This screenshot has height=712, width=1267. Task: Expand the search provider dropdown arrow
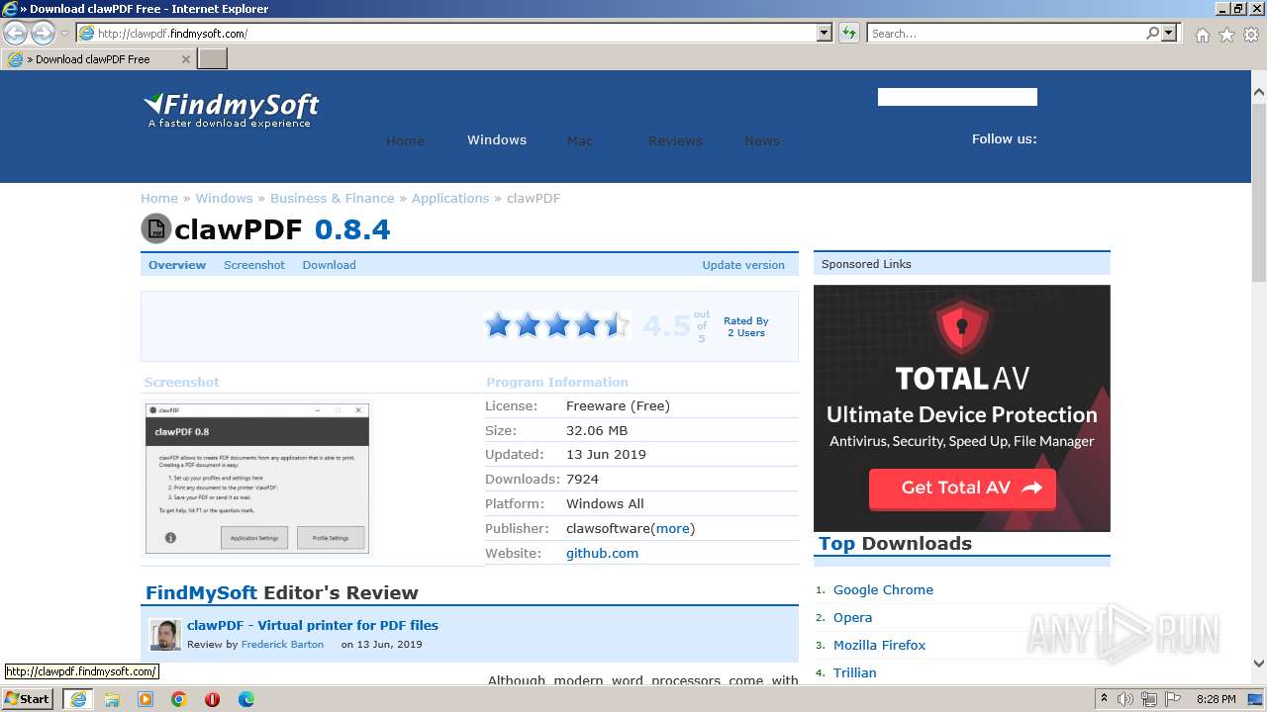tap(1170, 33)
